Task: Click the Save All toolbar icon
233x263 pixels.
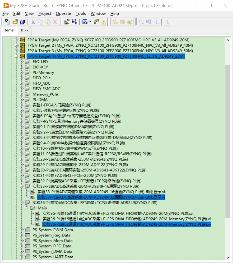Action: point(22,22)
